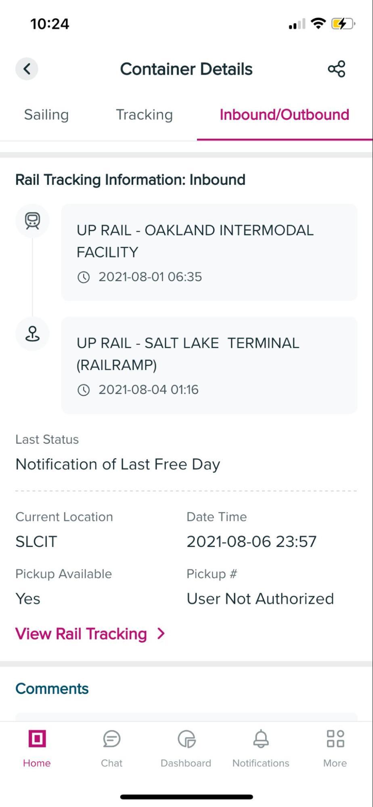Tap clock icon beside 2021-08-04 01:16
The width and height of the screenshot is (373, 807).
point(84,390)
